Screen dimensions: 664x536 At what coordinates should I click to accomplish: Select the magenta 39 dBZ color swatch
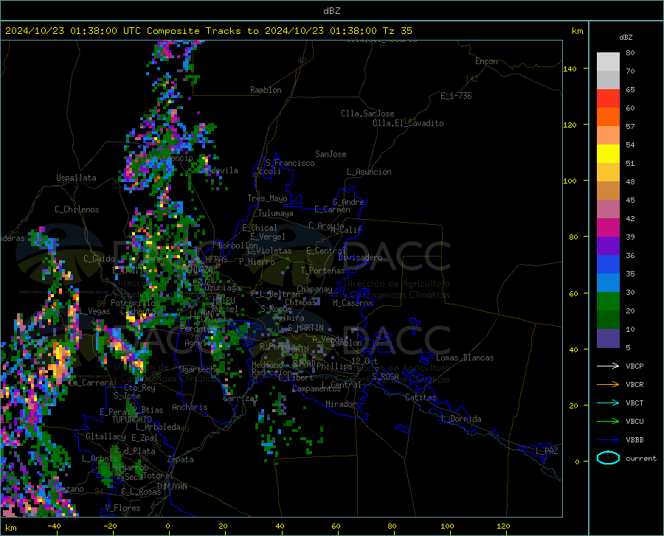(608, 228)
